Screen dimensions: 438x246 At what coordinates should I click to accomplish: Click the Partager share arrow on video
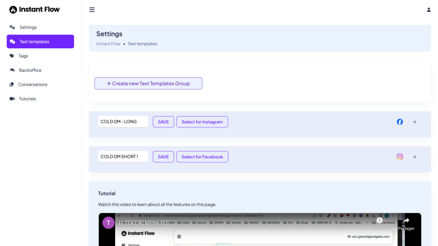point(406,220)
